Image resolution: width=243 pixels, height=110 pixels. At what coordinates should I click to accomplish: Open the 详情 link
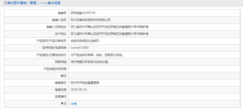pos(74,104)
